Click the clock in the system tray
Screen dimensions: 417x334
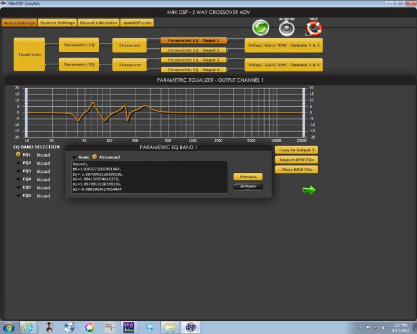(401, 328)
